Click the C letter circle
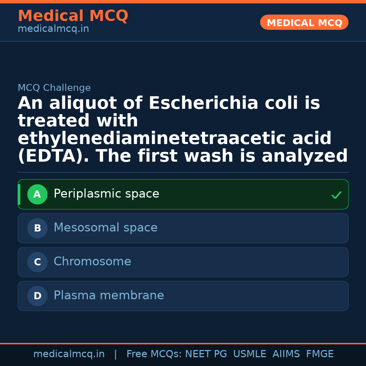Image resolution: width=366 pixels, height=366 pixels. click(37, 262)
